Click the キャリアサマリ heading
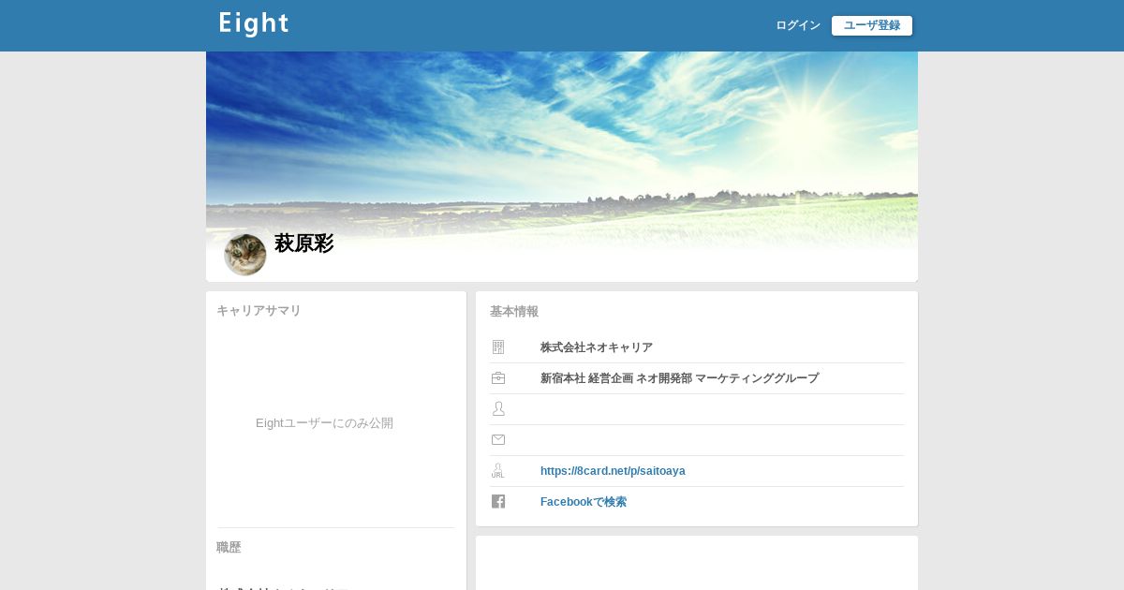1124x590 pixels. [x=259, y=311]
